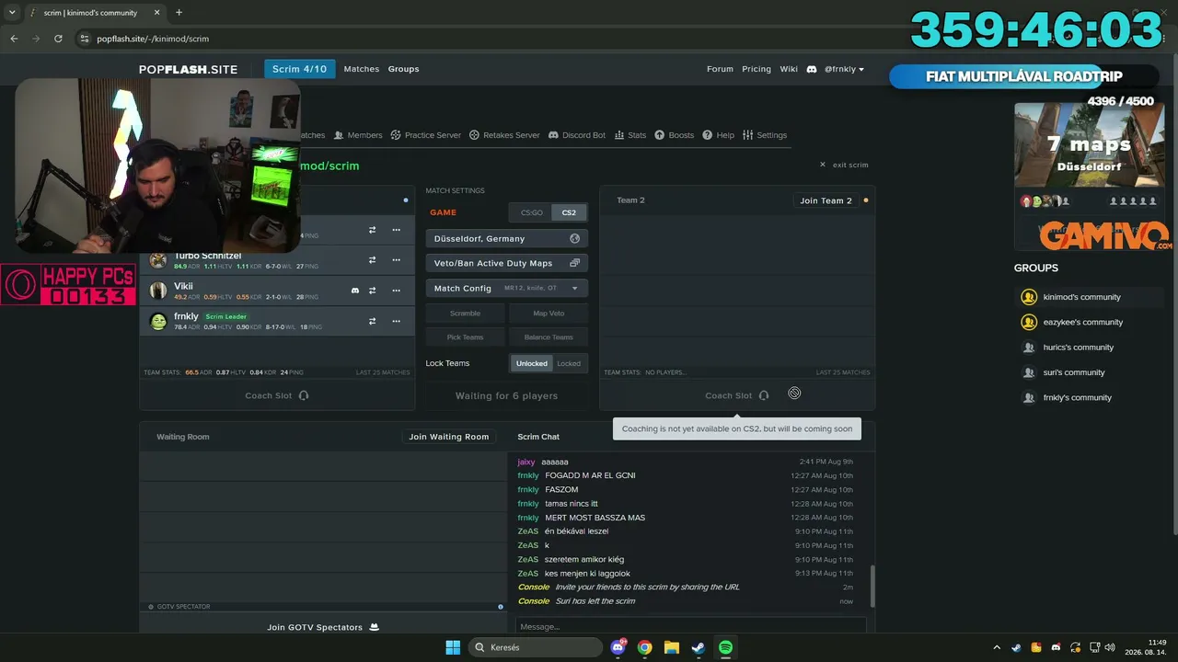
Task: Open a new browser tab
Action: click(179, 13)
